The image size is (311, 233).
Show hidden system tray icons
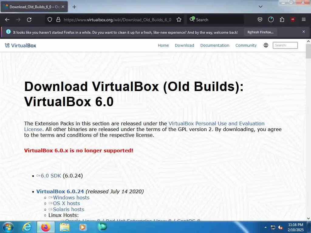265,227
